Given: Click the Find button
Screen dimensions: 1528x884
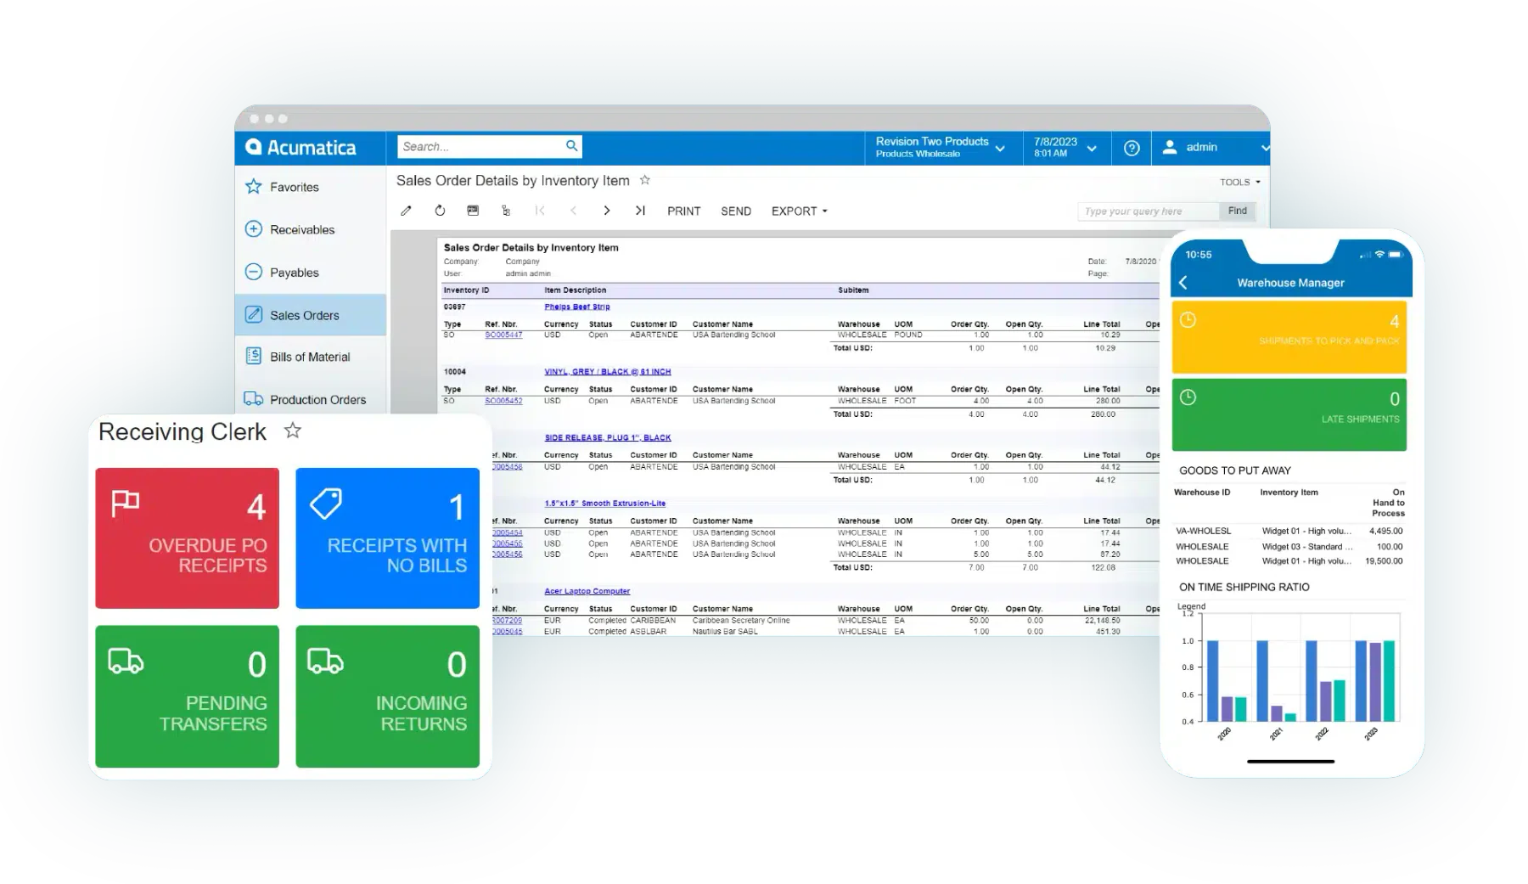Looking at the screenshot, I should tap(1238, 211).
